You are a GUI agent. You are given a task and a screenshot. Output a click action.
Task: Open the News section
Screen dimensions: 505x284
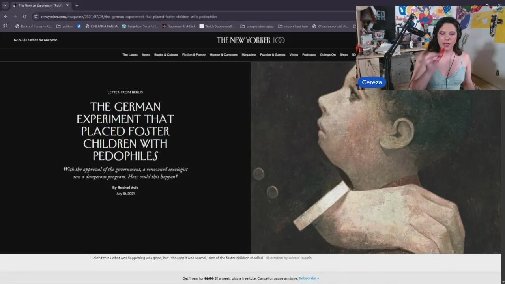(146, 55)
